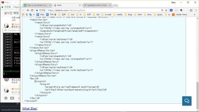
Task: Open the zoom magnifier icon in address bar
Action: click(x=162, y=10)
